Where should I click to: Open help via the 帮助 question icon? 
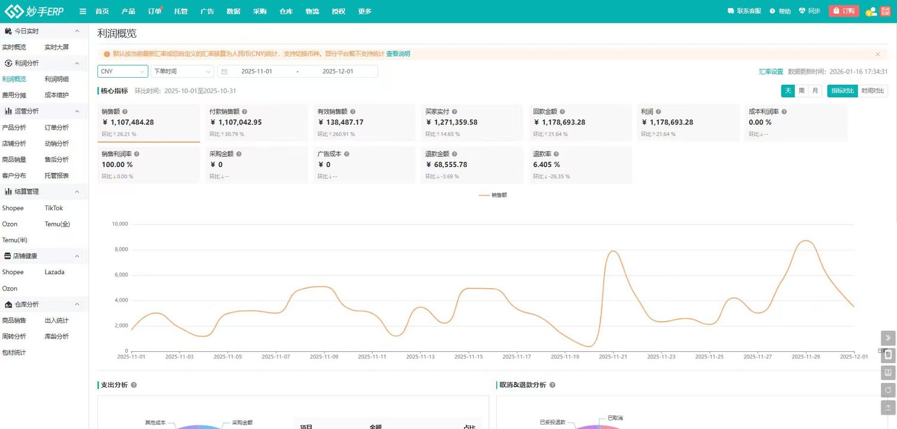click(772, 11)
